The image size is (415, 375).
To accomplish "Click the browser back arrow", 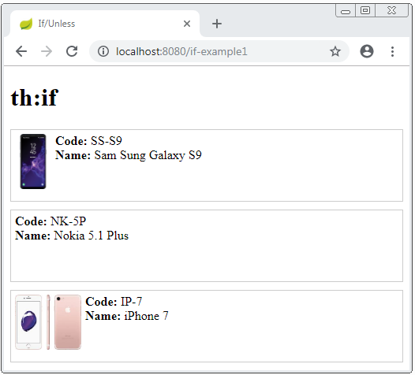I will point(21,51).
